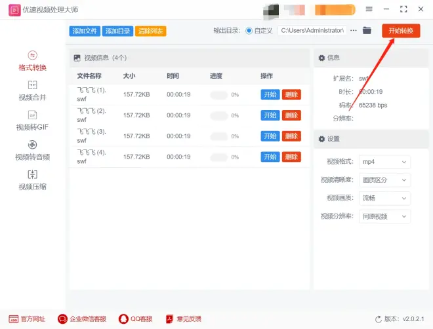Select the 自定义 output directory radio button

[249, 31]
